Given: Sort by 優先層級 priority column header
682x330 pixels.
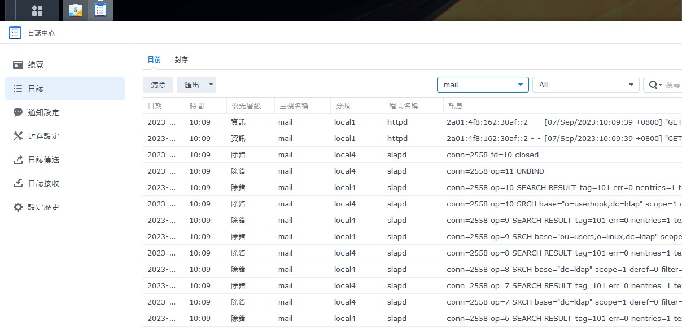Looking at the screenshot, I should 247,105.
